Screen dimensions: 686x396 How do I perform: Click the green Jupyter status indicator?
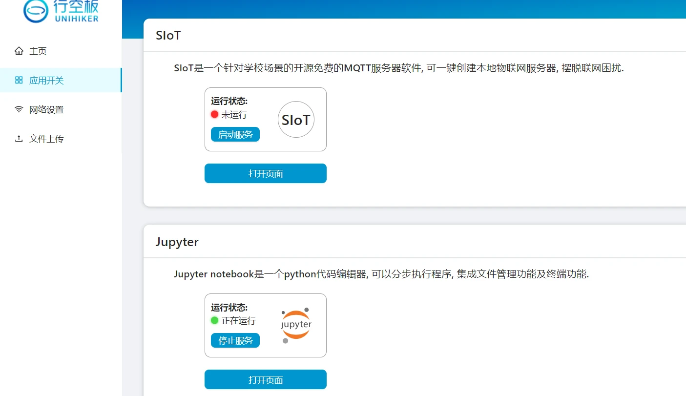214,320
